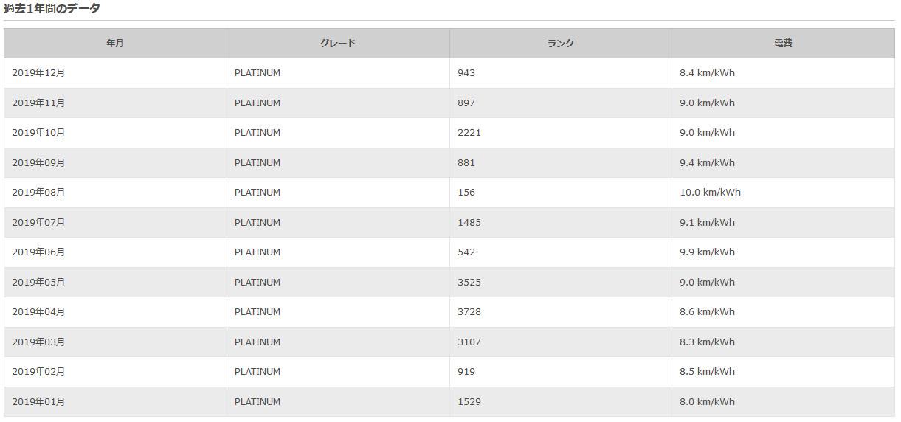
Task: Click rank value 2221
Action: pos(469,133)
